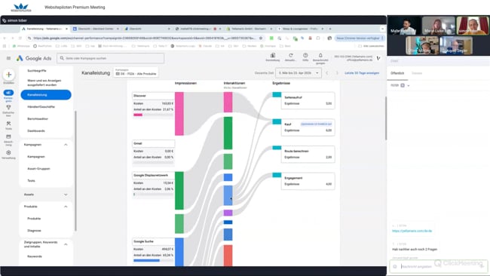The height and width of the screenshot is (276, 490).
Task: Open the Google Ads hamburger menu
Action: pyautogui.click(x=8, y=58)
